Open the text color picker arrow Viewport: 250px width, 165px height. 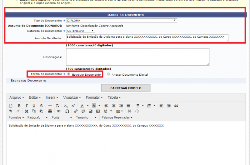88,106
